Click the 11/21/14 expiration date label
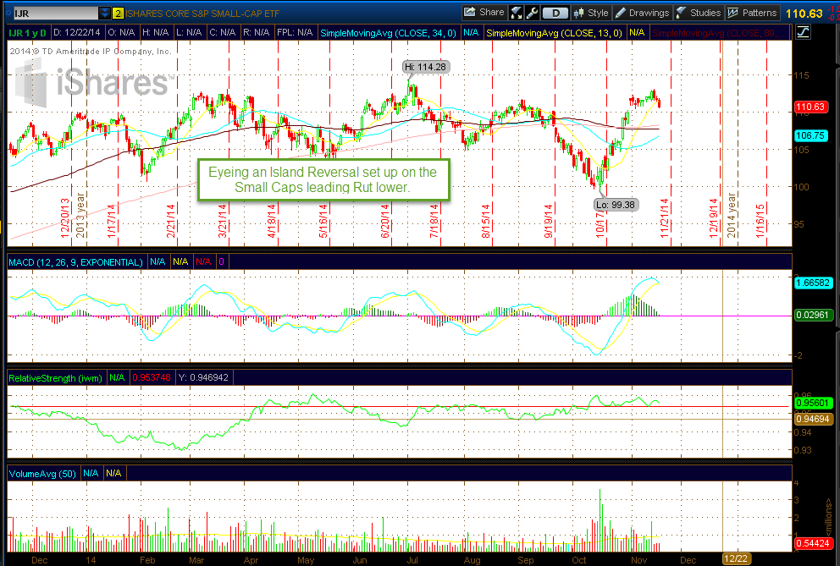The width and height of the screenshot is (840, 566). click(665, 218)
